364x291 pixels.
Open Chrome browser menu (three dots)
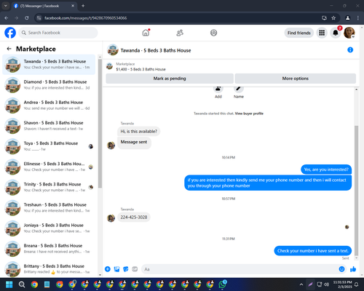pyautogui.click(x=358, y=18)
